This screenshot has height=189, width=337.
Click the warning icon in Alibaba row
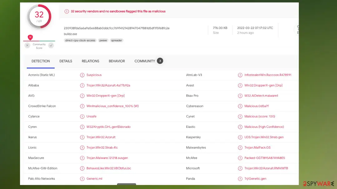(x=82, y=85)
